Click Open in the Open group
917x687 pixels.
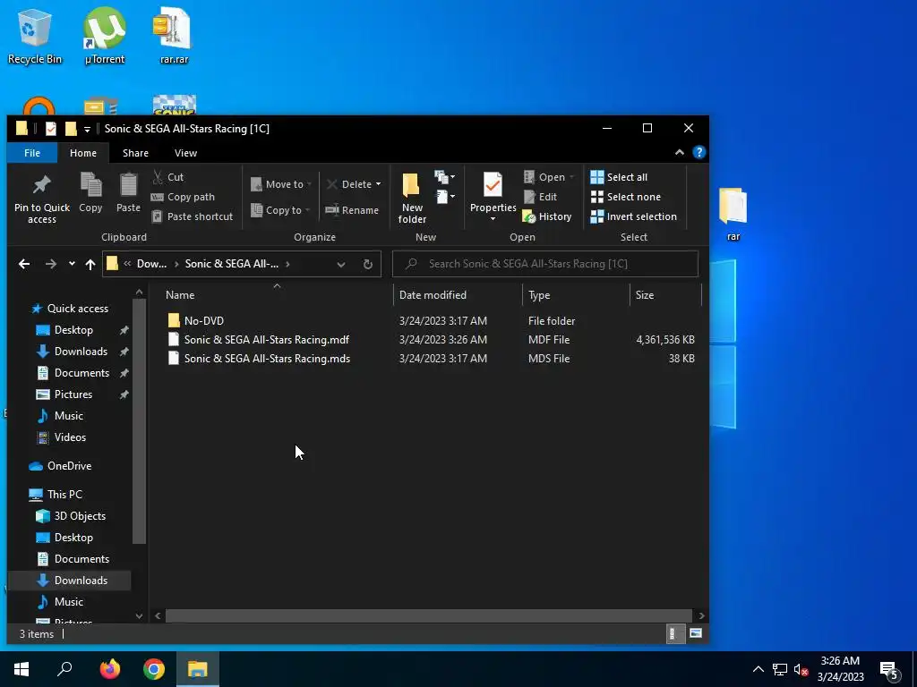pos(549,177)
